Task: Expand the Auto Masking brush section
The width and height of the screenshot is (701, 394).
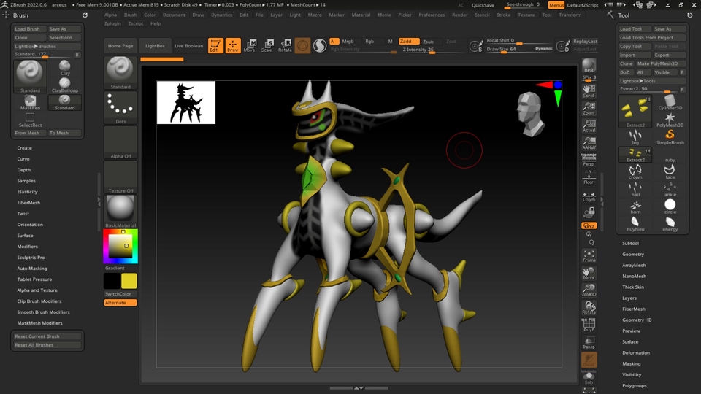Action: (31, 269)
